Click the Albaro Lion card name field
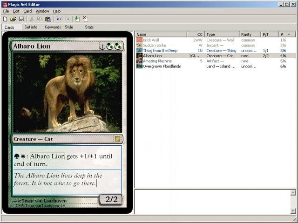This screenshot has width=298, height=223. coord(55,46)
